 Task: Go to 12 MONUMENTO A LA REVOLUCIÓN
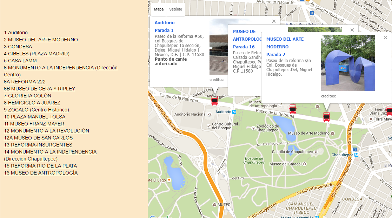click(46, 131)
